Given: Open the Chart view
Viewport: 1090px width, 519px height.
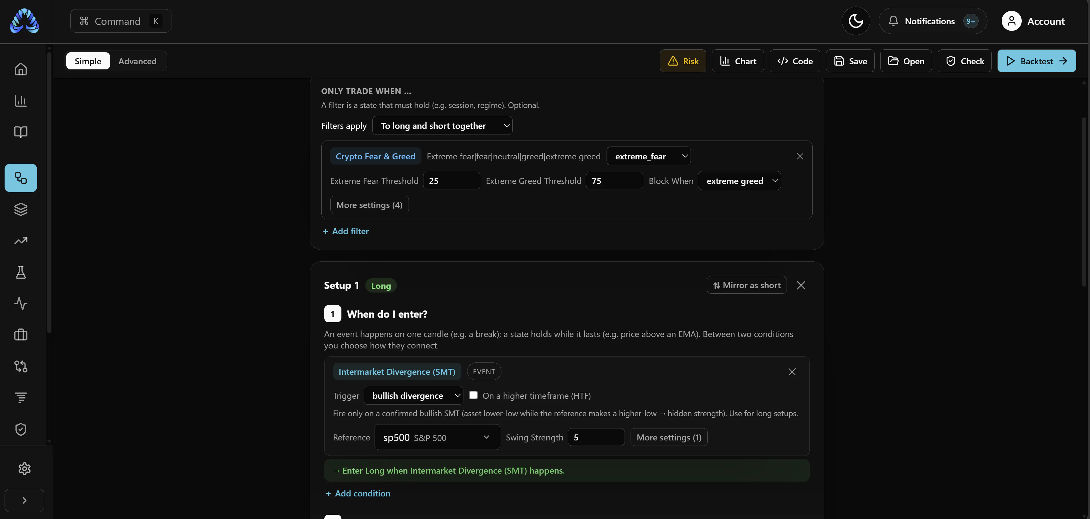Looking at the screenshot, I should click(737, 61).
